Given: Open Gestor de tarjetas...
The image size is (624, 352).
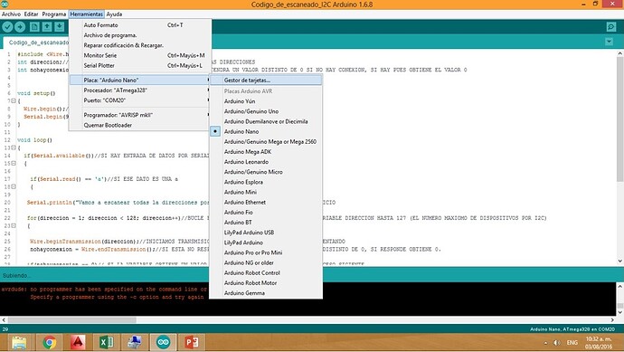Looking at the screenshot, I should pos(266,80).
